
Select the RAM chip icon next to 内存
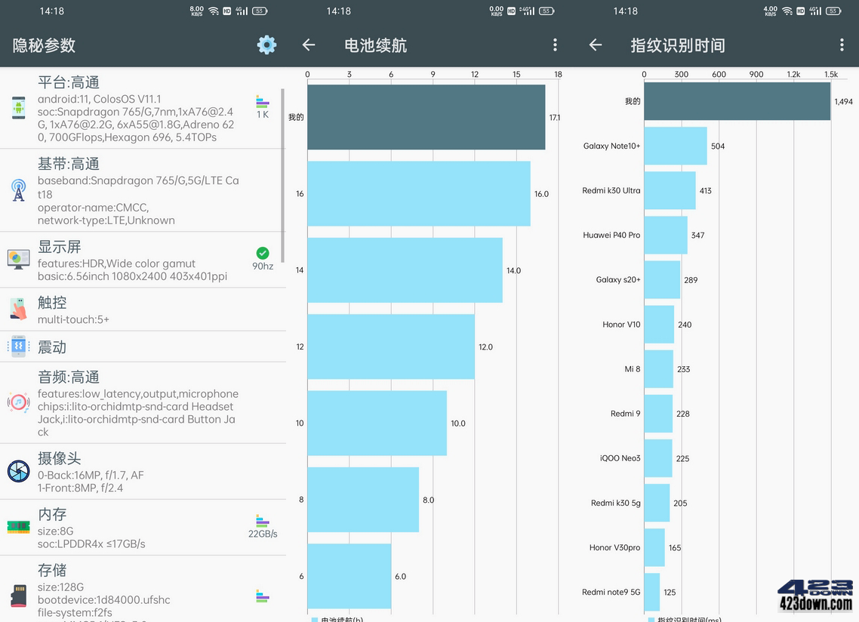point(18,528)
